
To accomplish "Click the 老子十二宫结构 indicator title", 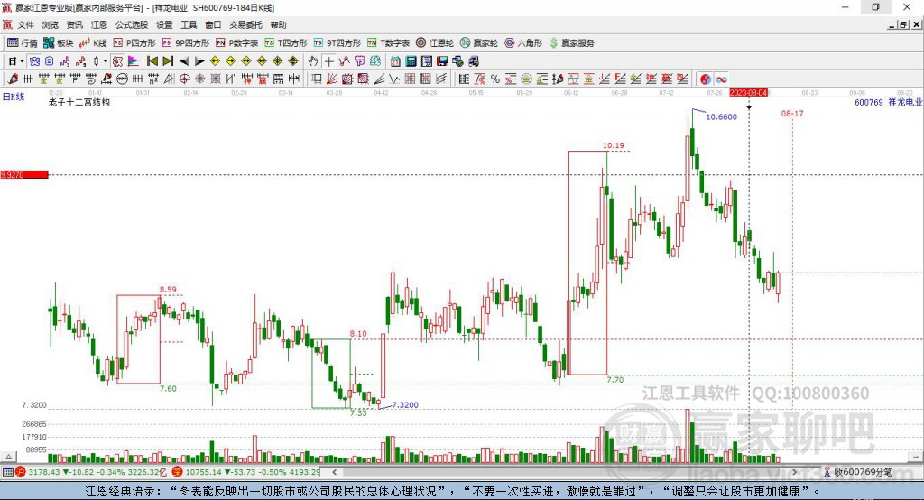I will 79,102.
